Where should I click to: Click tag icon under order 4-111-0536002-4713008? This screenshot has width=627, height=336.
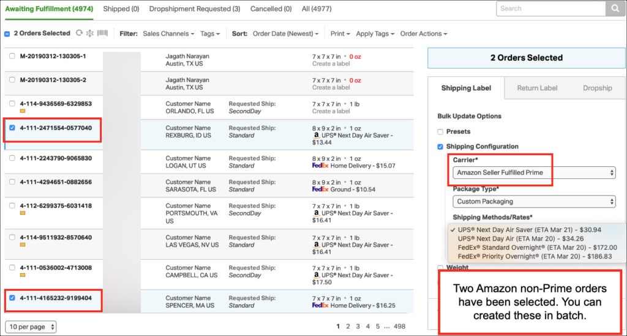(x=23, y=275)
